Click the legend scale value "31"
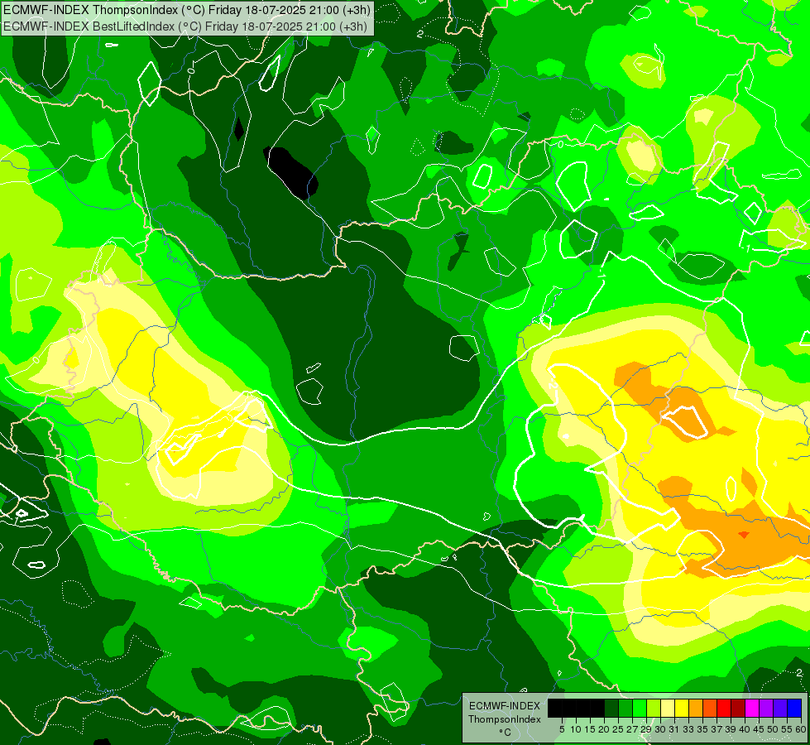The image size is (810, 745). point(674,729)
